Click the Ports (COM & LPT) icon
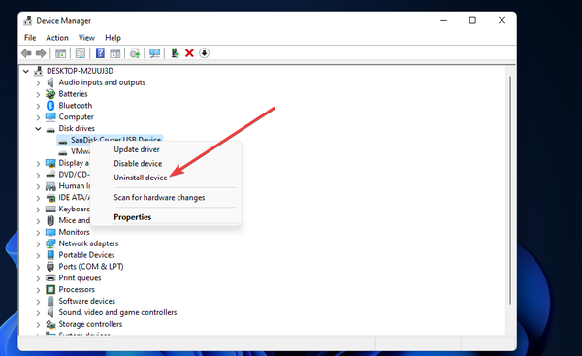The width and height of the screenshot is (582, 356). pos(50,267)
